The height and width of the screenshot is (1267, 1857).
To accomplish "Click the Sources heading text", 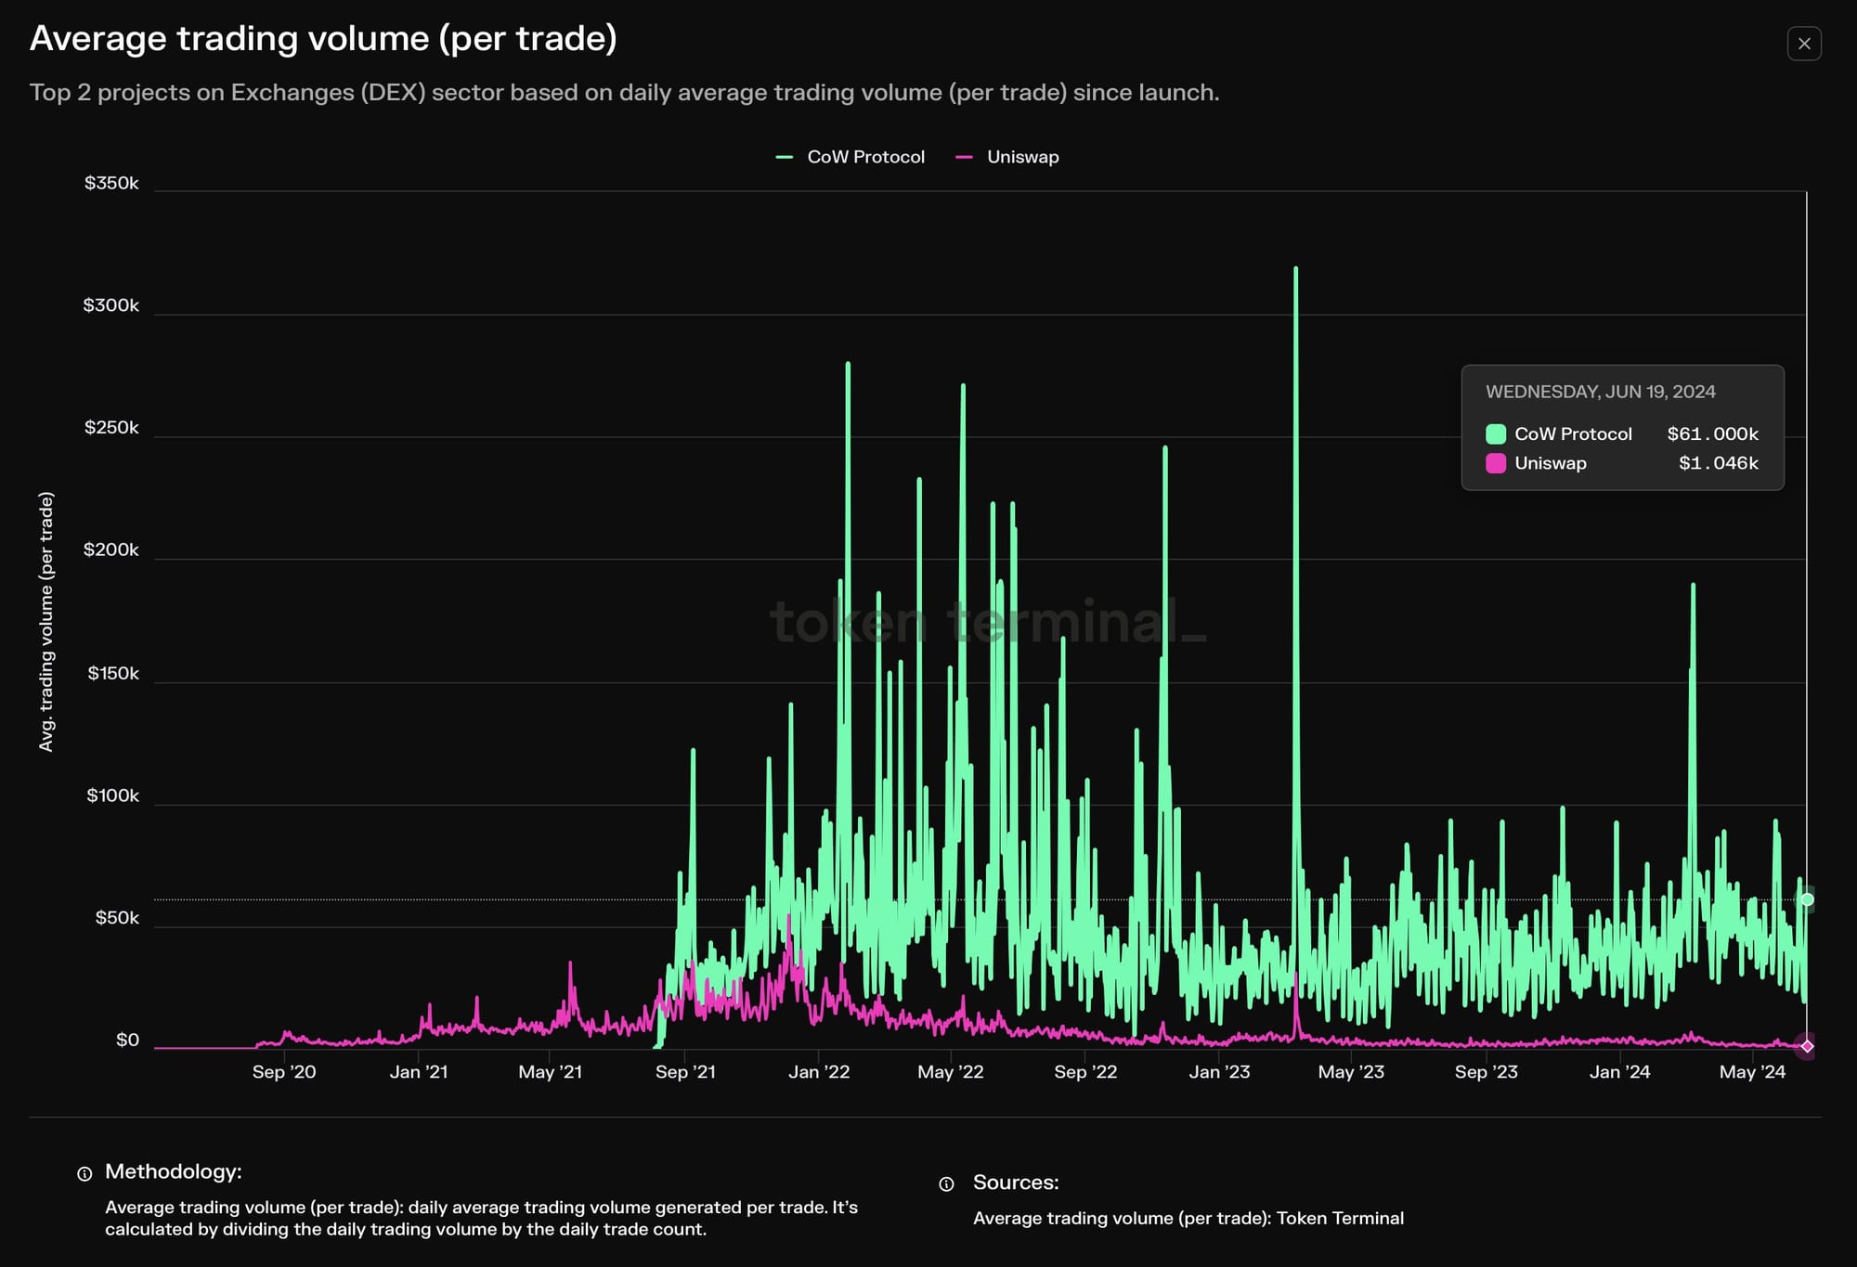I will pyautogui.click(x=1015, y=1183).
